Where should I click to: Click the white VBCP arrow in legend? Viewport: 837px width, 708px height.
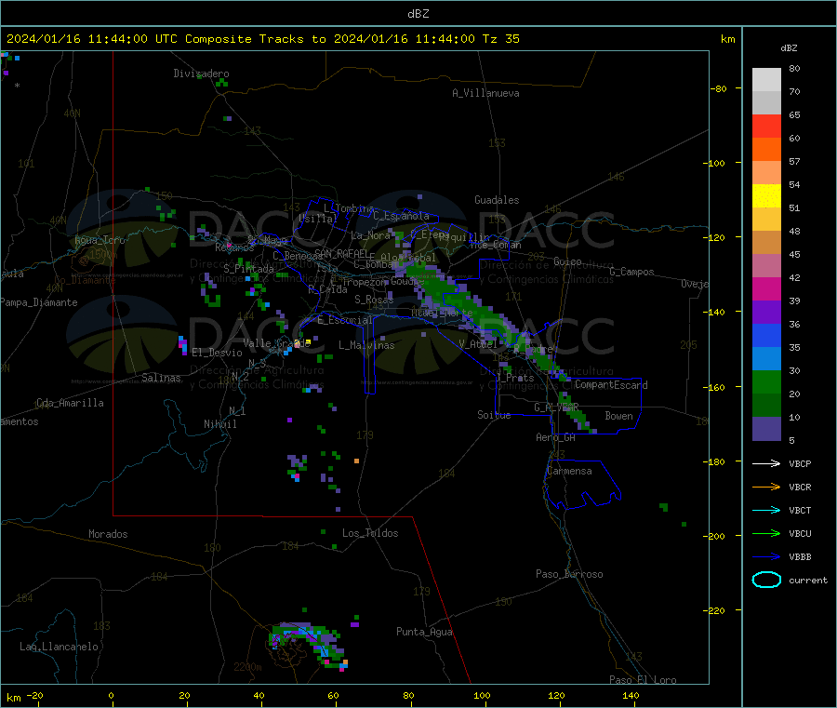click(766, 463)
